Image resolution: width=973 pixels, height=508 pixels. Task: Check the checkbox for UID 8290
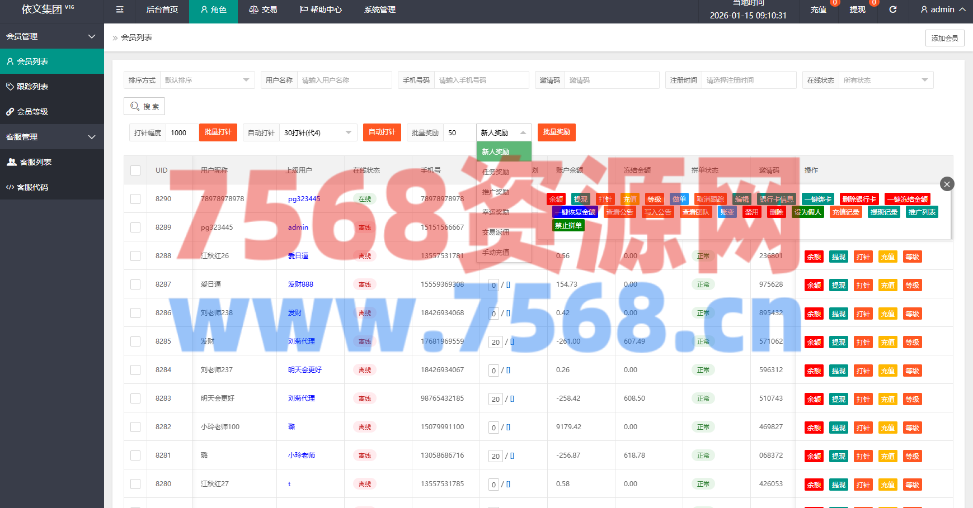click(x=135, y=199)
